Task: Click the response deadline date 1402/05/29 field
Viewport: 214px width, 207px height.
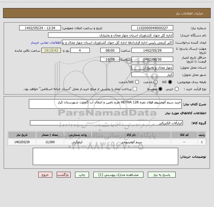Action: tap(152, 50)
